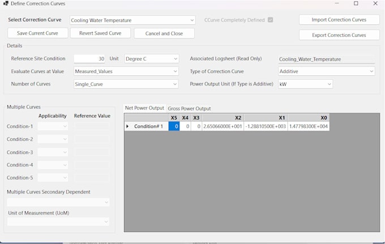
Task: Click the X1 column header
Action: (266, 118)
